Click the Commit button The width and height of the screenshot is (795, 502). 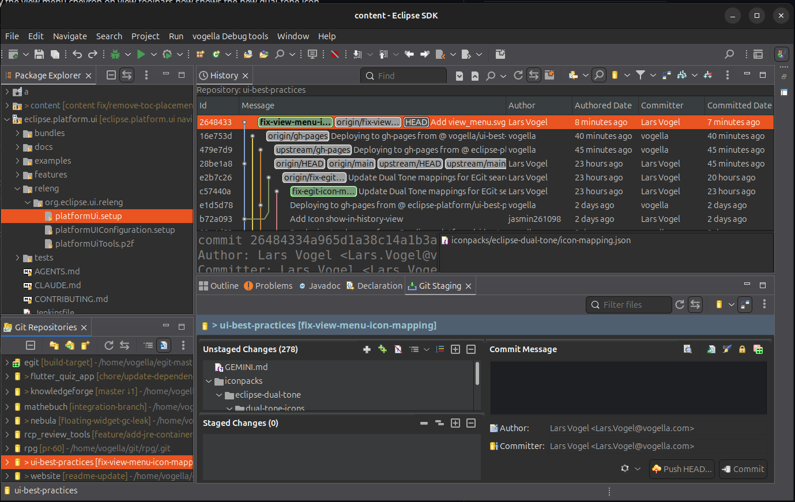click(743, 469)
